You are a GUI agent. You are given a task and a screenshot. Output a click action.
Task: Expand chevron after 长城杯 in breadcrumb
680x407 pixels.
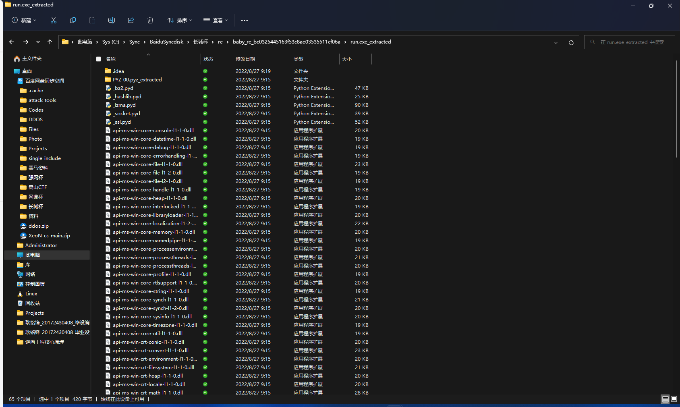[213, 42]
